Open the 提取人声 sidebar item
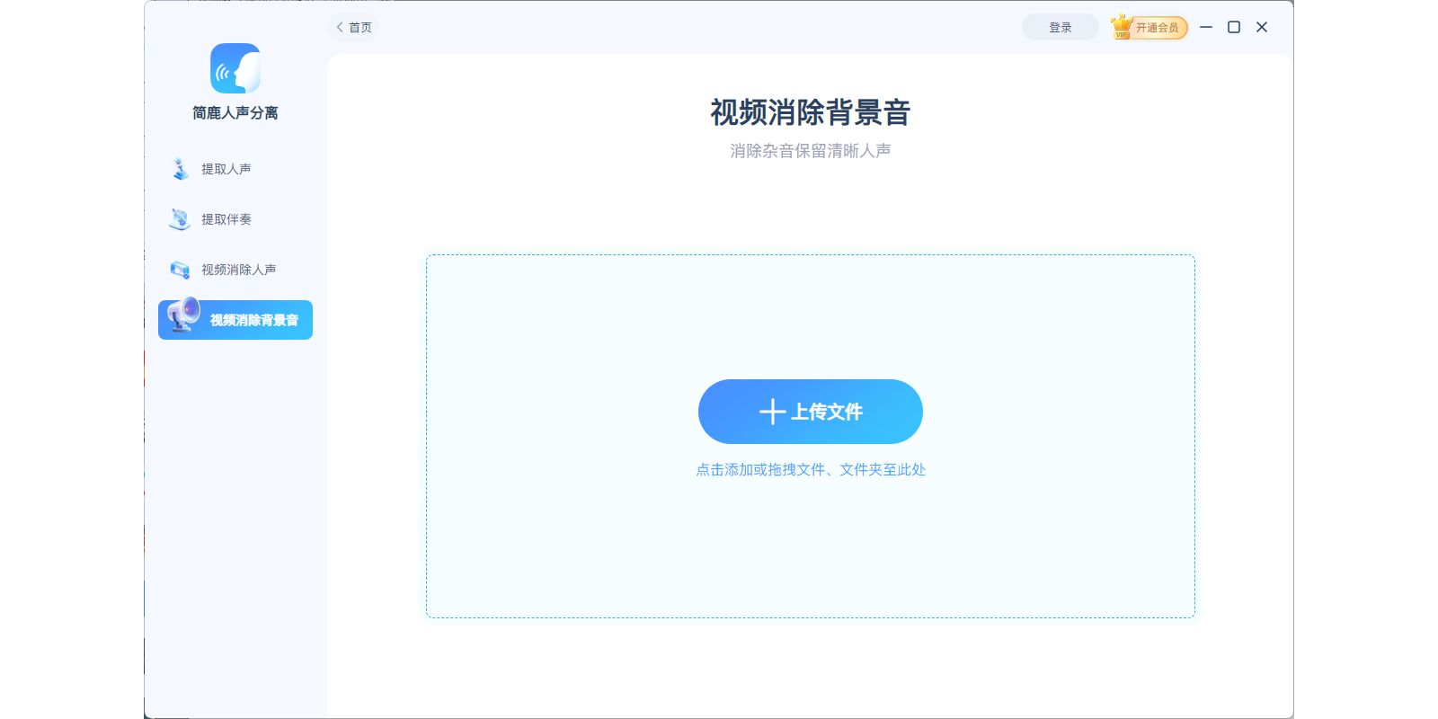The image size is (1438, 719). [x=226, y=169]
